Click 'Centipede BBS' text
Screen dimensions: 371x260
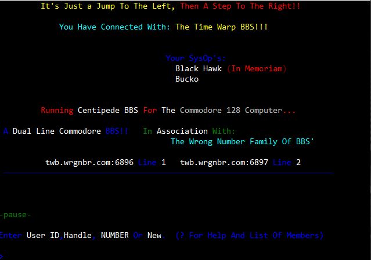[107, 110]
